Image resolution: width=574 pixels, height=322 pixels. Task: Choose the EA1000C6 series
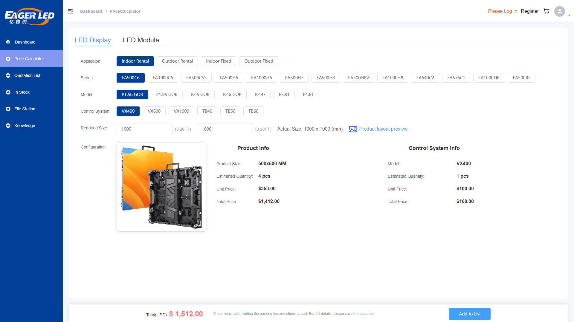click(x=163, y=78)
